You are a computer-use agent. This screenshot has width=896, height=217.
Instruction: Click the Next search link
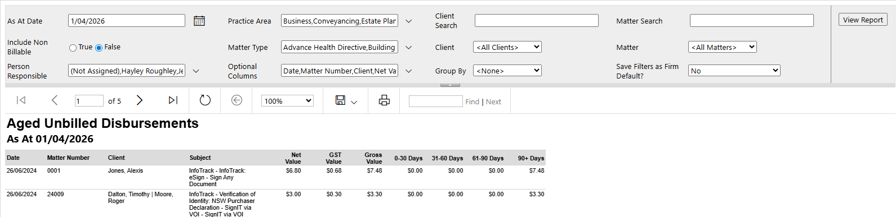[493, 101]
